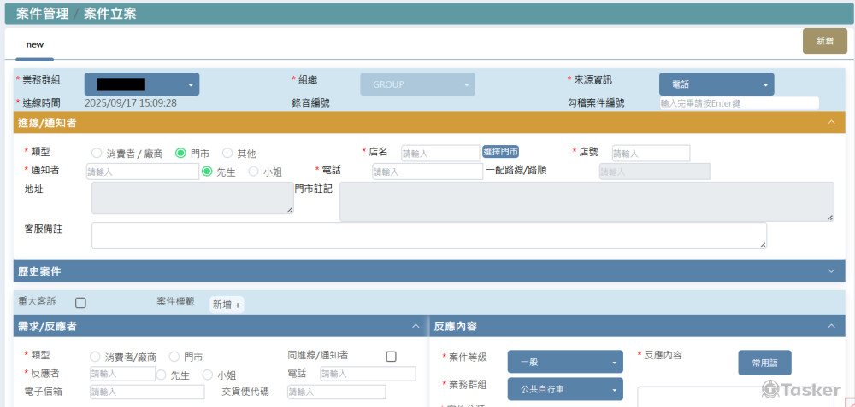855x407 pixels.
Task: Open the 公共自行車 業務群組 dropdown
Action: pos(565,389)
